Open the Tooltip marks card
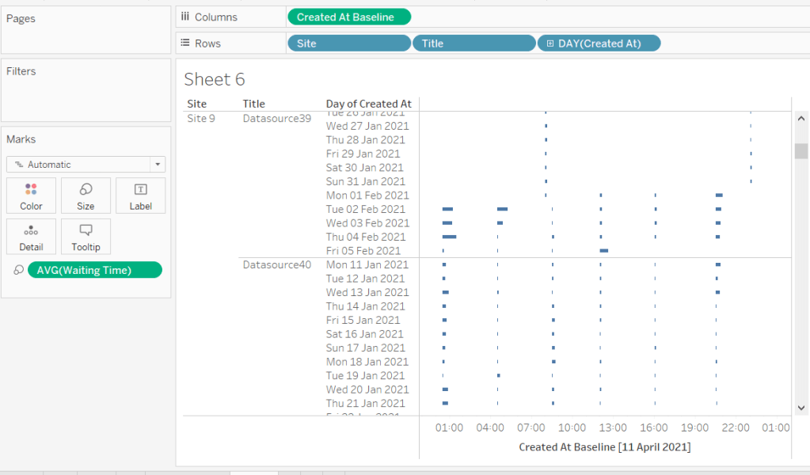 pos(86,237)
